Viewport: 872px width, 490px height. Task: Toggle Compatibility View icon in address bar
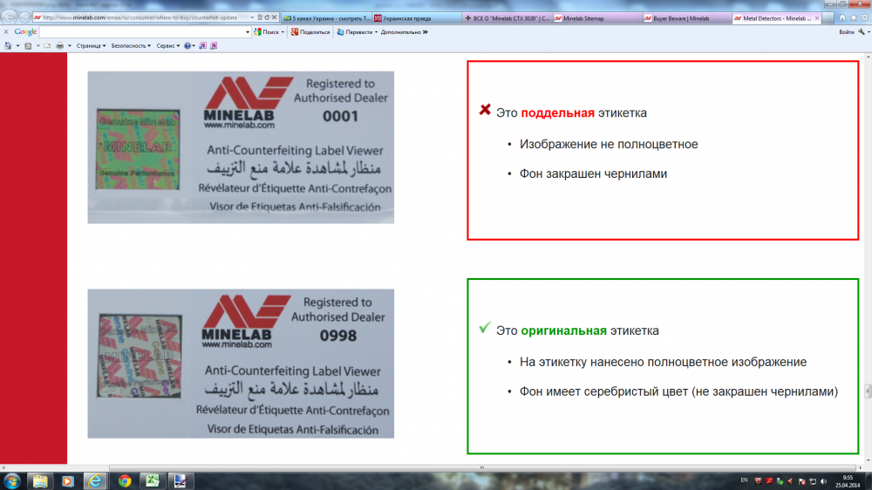click(260, 17)
